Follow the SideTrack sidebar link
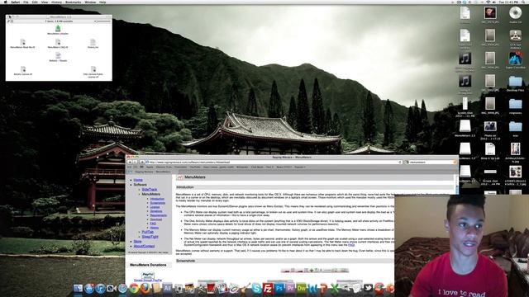529x297 pixels. click(x=150, y=190)
